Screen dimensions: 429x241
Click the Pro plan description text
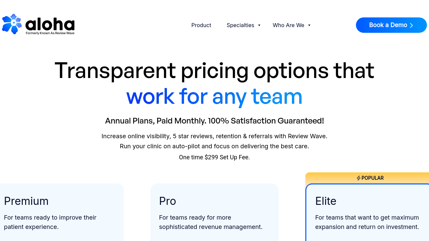210,222
